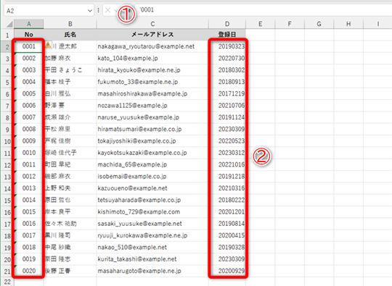The height and width of the screenshot is (286, 392).
Task: Select row 1 header
Action: point(7,35)
